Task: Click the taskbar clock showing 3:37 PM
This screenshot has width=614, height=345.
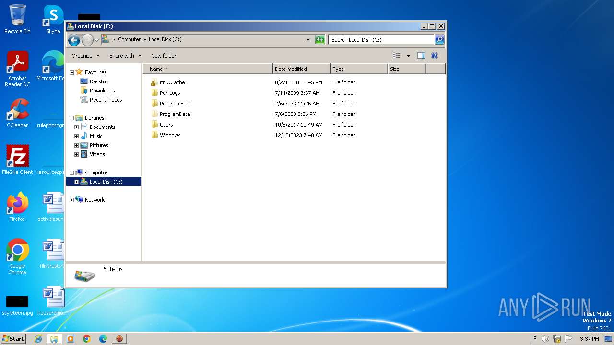Action: coord(589,339)
